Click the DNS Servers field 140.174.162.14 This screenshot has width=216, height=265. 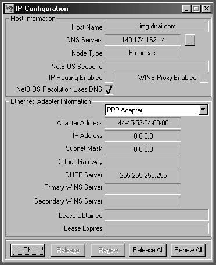(x=143, y=40)
